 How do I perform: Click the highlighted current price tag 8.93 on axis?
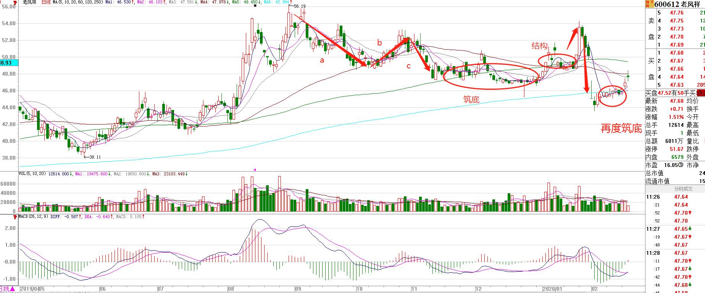point(9,63)
